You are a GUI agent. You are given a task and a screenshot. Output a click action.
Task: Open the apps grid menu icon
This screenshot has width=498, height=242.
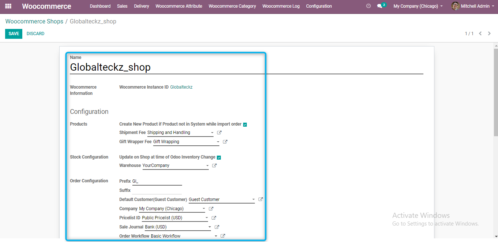[8, 6]
